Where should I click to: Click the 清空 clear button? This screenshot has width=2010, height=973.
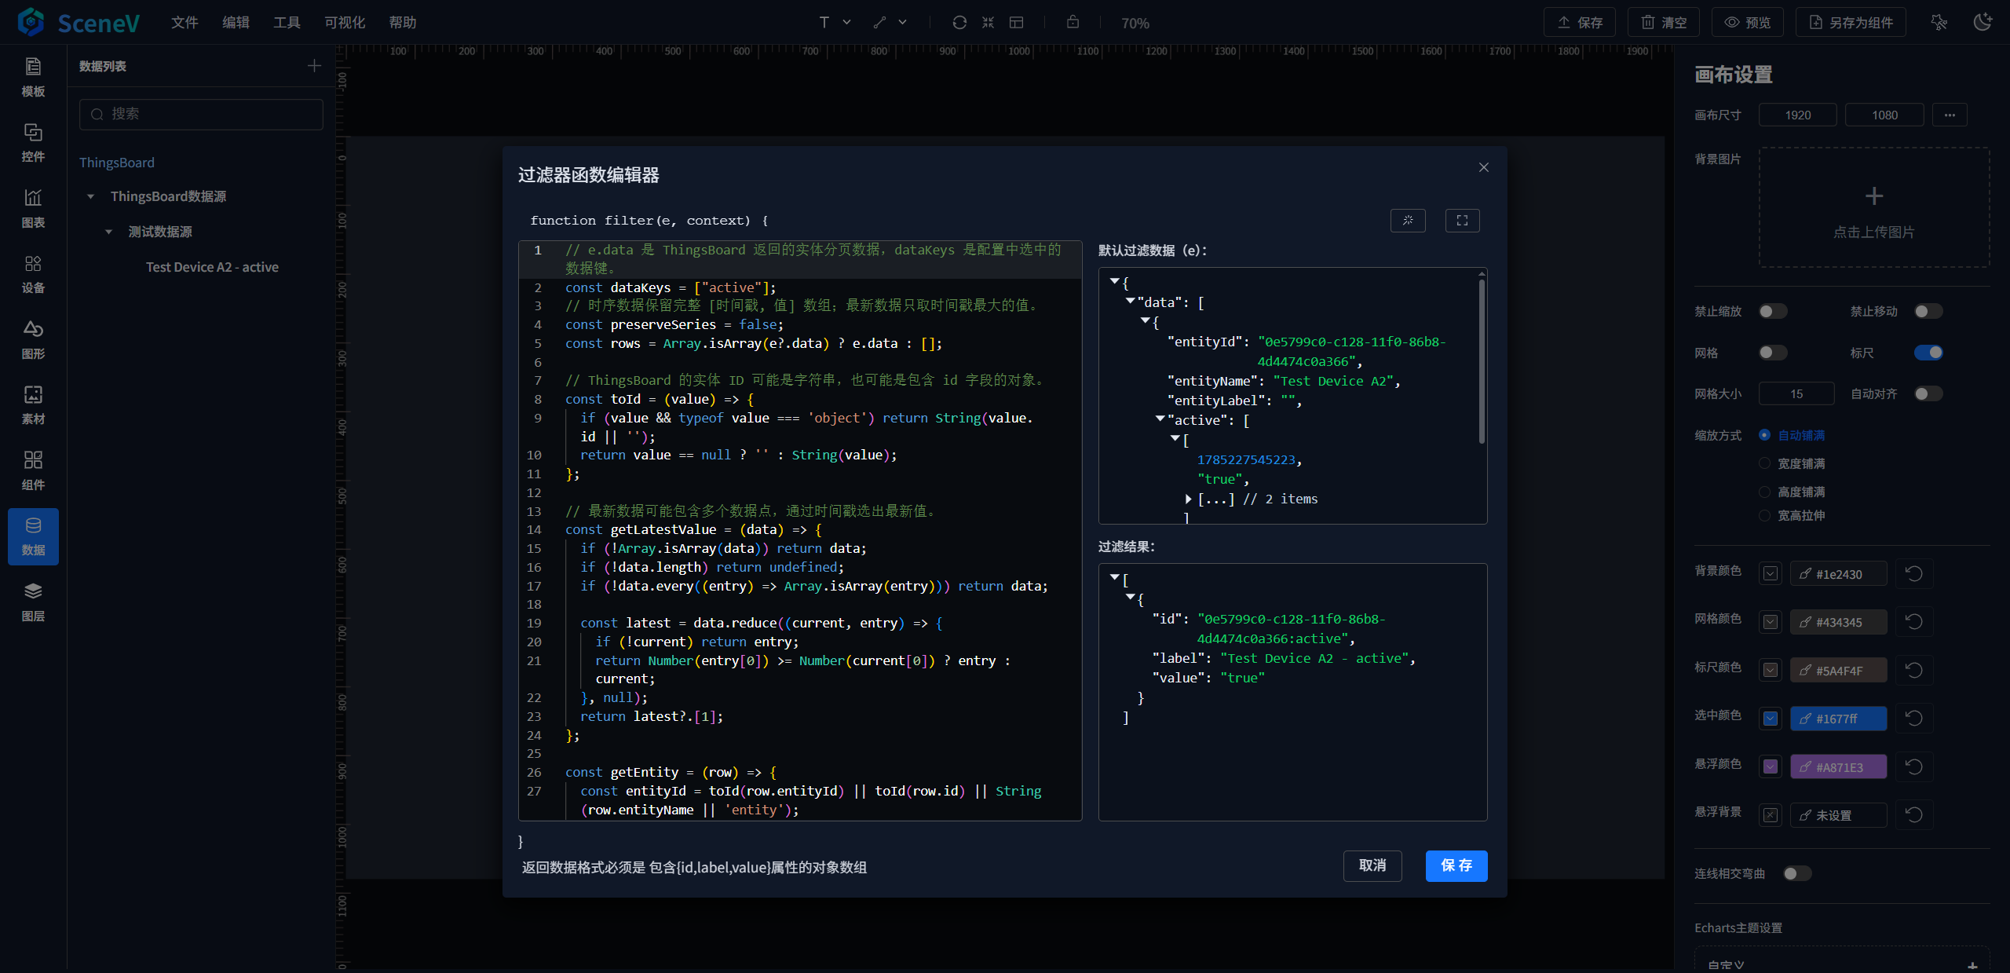(1664, 22)
